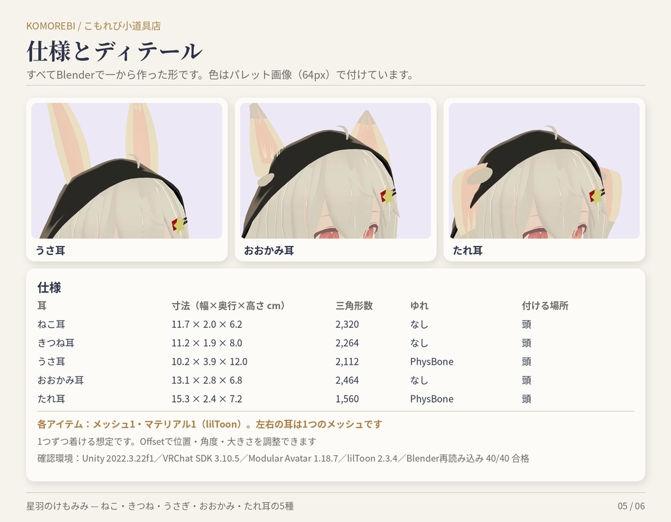Click 頭 in the ねこ耳 row
The image size is (671, 522).
[526, 324]
